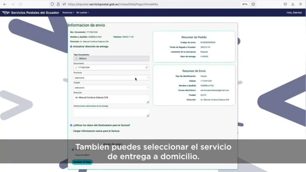Click the Dirección text area
The height and width of the screenshot is (172, 306).
point(111,99)
